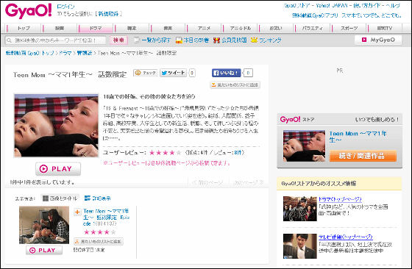Add episode to 見たいものリスト small button

tap(99, 242)
